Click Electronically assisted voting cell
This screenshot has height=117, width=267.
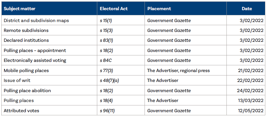pyautogui.click(x=35, y=60)
